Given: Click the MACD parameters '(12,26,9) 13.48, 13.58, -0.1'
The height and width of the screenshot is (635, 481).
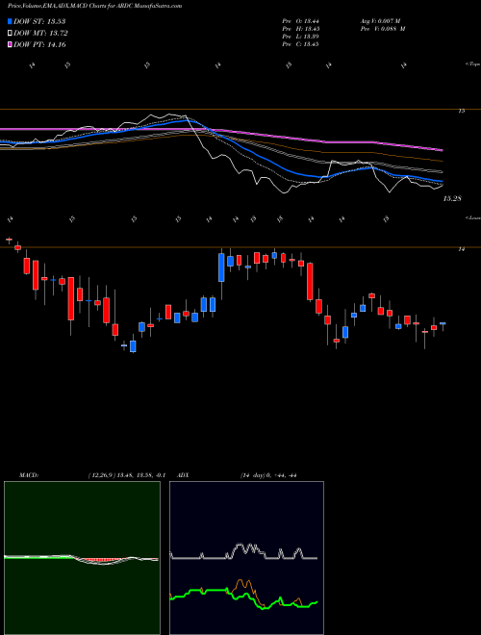Looking at the screenshot, I should 127,475.
